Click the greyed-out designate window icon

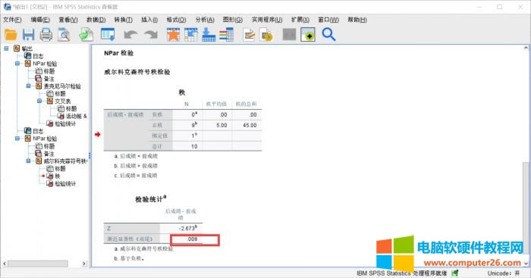coord(289,35)
